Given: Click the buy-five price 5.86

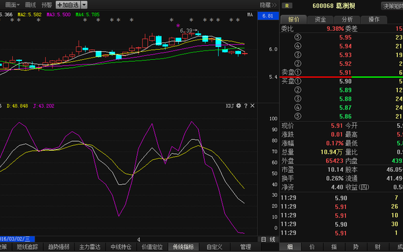Looking at the screenshot, I should coord(345,116).
